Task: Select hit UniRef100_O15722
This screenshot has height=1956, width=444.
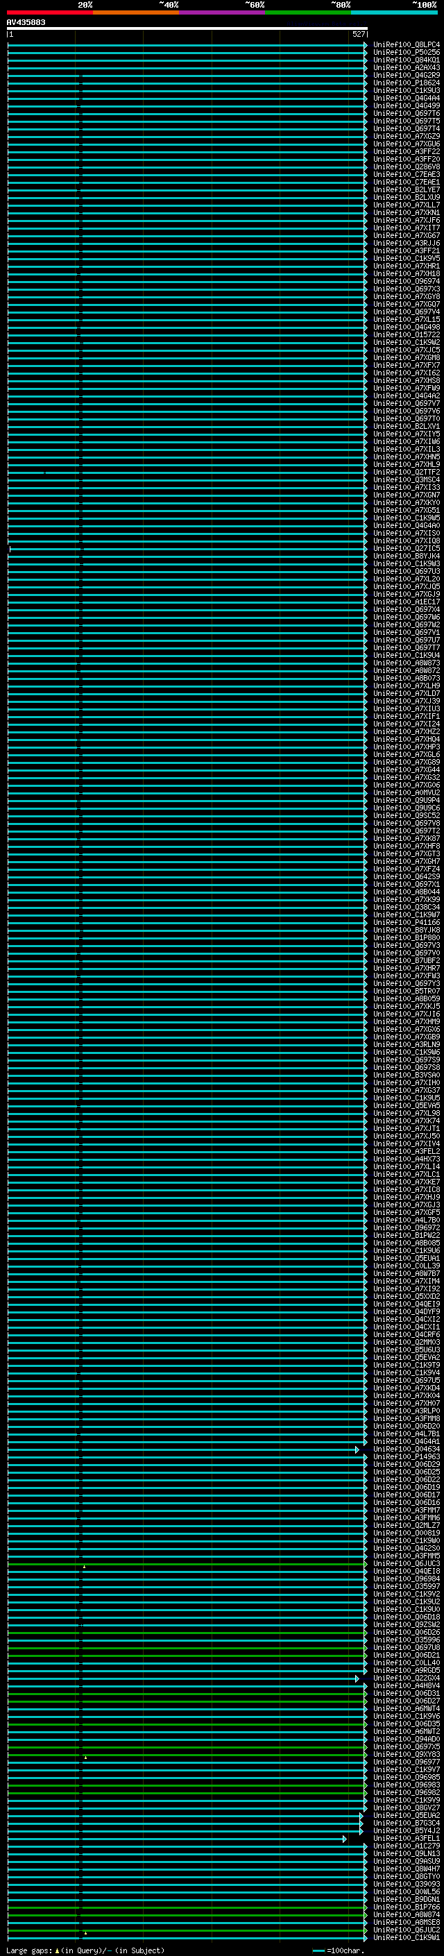Action: pos(406,335)
